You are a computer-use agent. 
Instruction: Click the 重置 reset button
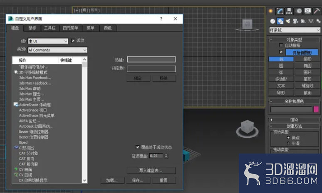coord(164,180)
